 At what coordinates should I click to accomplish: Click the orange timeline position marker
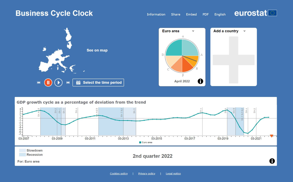pyautogui.click(x=272, y=136)
